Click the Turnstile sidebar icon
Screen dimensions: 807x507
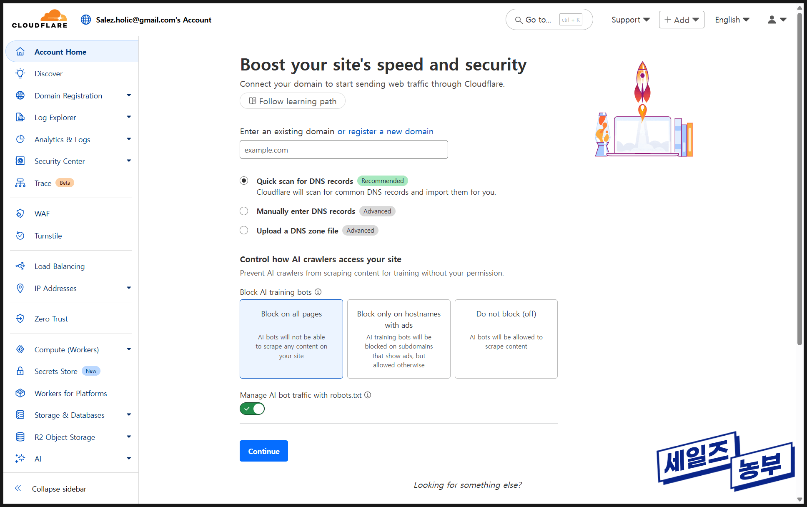click(20, 236)
